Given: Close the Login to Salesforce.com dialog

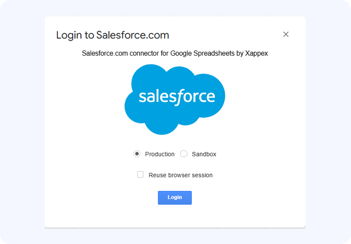Looking at the screenshot, I should click(286, 34).
